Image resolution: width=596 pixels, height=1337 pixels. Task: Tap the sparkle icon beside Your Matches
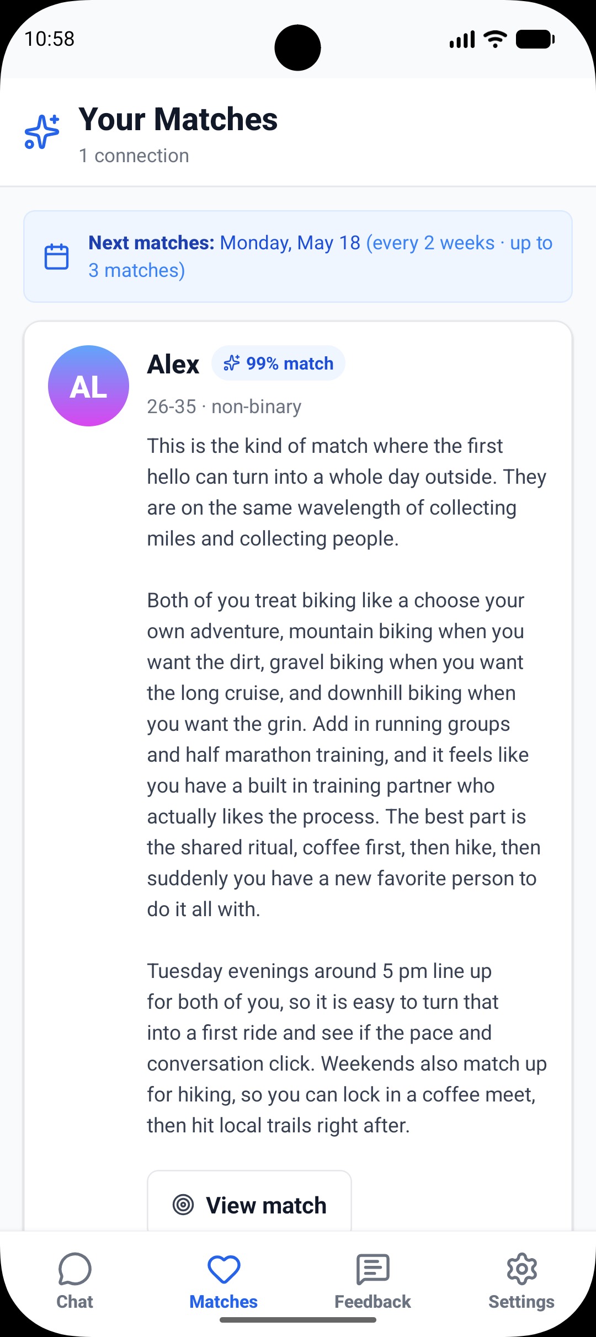[x=42, y=132]
